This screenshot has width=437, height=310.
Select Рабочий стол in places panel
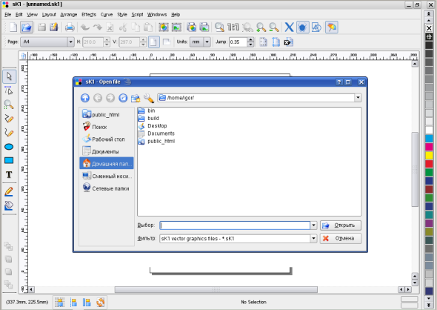click(107, 139)
